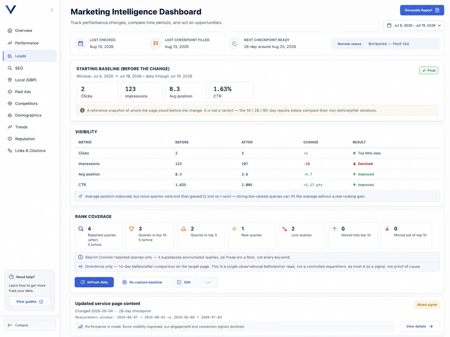Click the Competitors icon in sidebar
450x337 pixels.
click(x=10, y=103)
